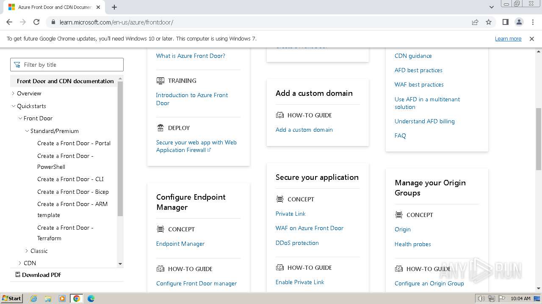Open Configure an Origin Group link
This screenshot has height=304, width=542.
[x=429, y=283]
